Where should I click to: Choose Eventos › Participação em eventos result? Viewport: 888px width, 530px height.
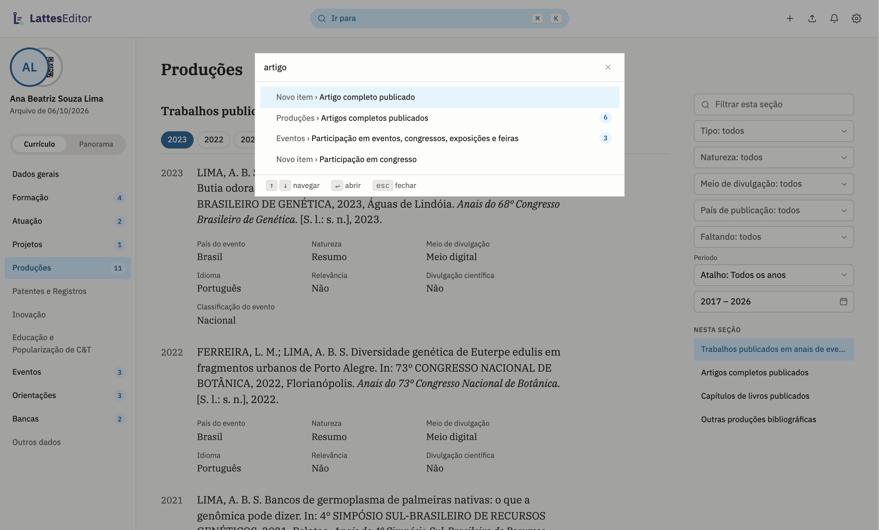coord(439,139)
